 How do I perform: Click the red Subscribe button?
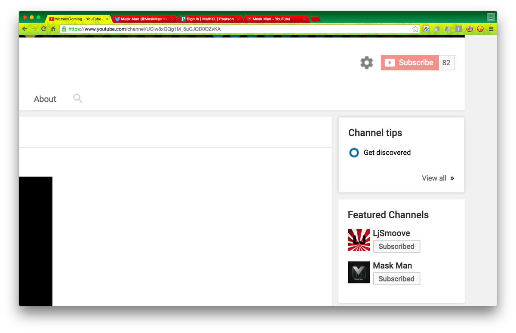(410, 63)
